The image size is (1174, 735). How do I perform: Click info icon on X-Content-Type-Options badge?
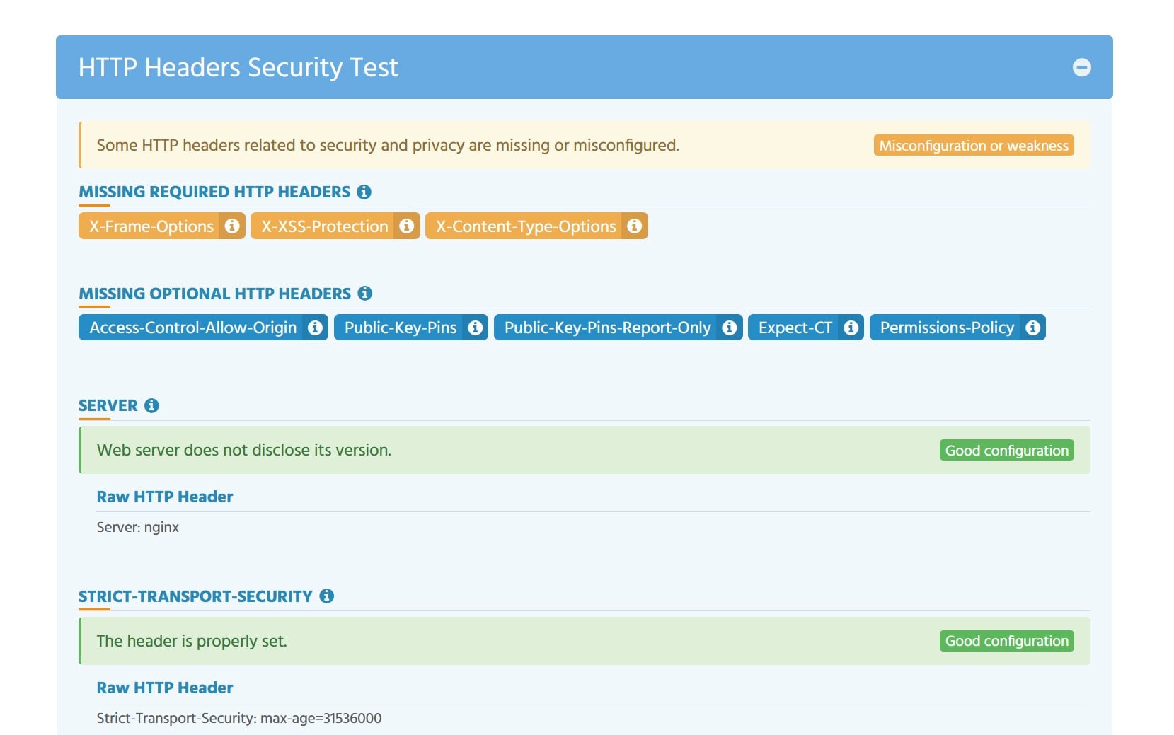[635, 226]
